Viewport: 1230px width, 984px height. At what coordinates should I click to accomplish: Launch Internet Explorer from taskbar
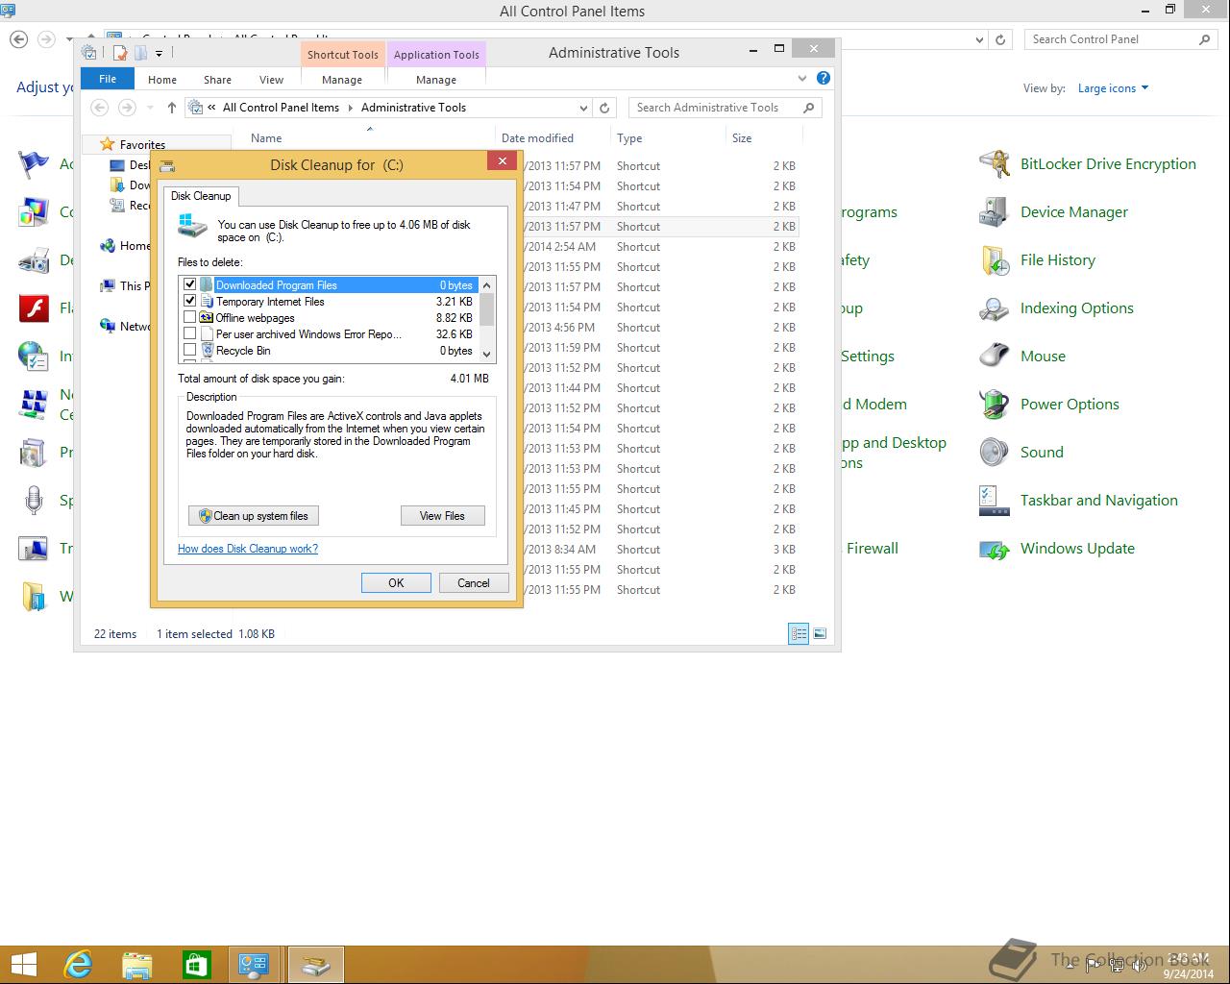click(x=78, y=965)
